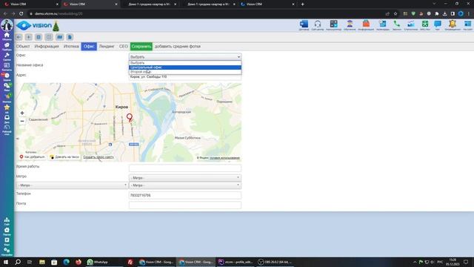Click Доехать на такси on the map

coord(64,156)
